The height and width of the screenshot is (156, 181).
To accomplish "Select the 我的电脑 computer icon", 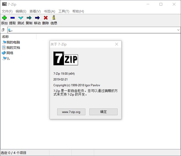I will point(4,42).
